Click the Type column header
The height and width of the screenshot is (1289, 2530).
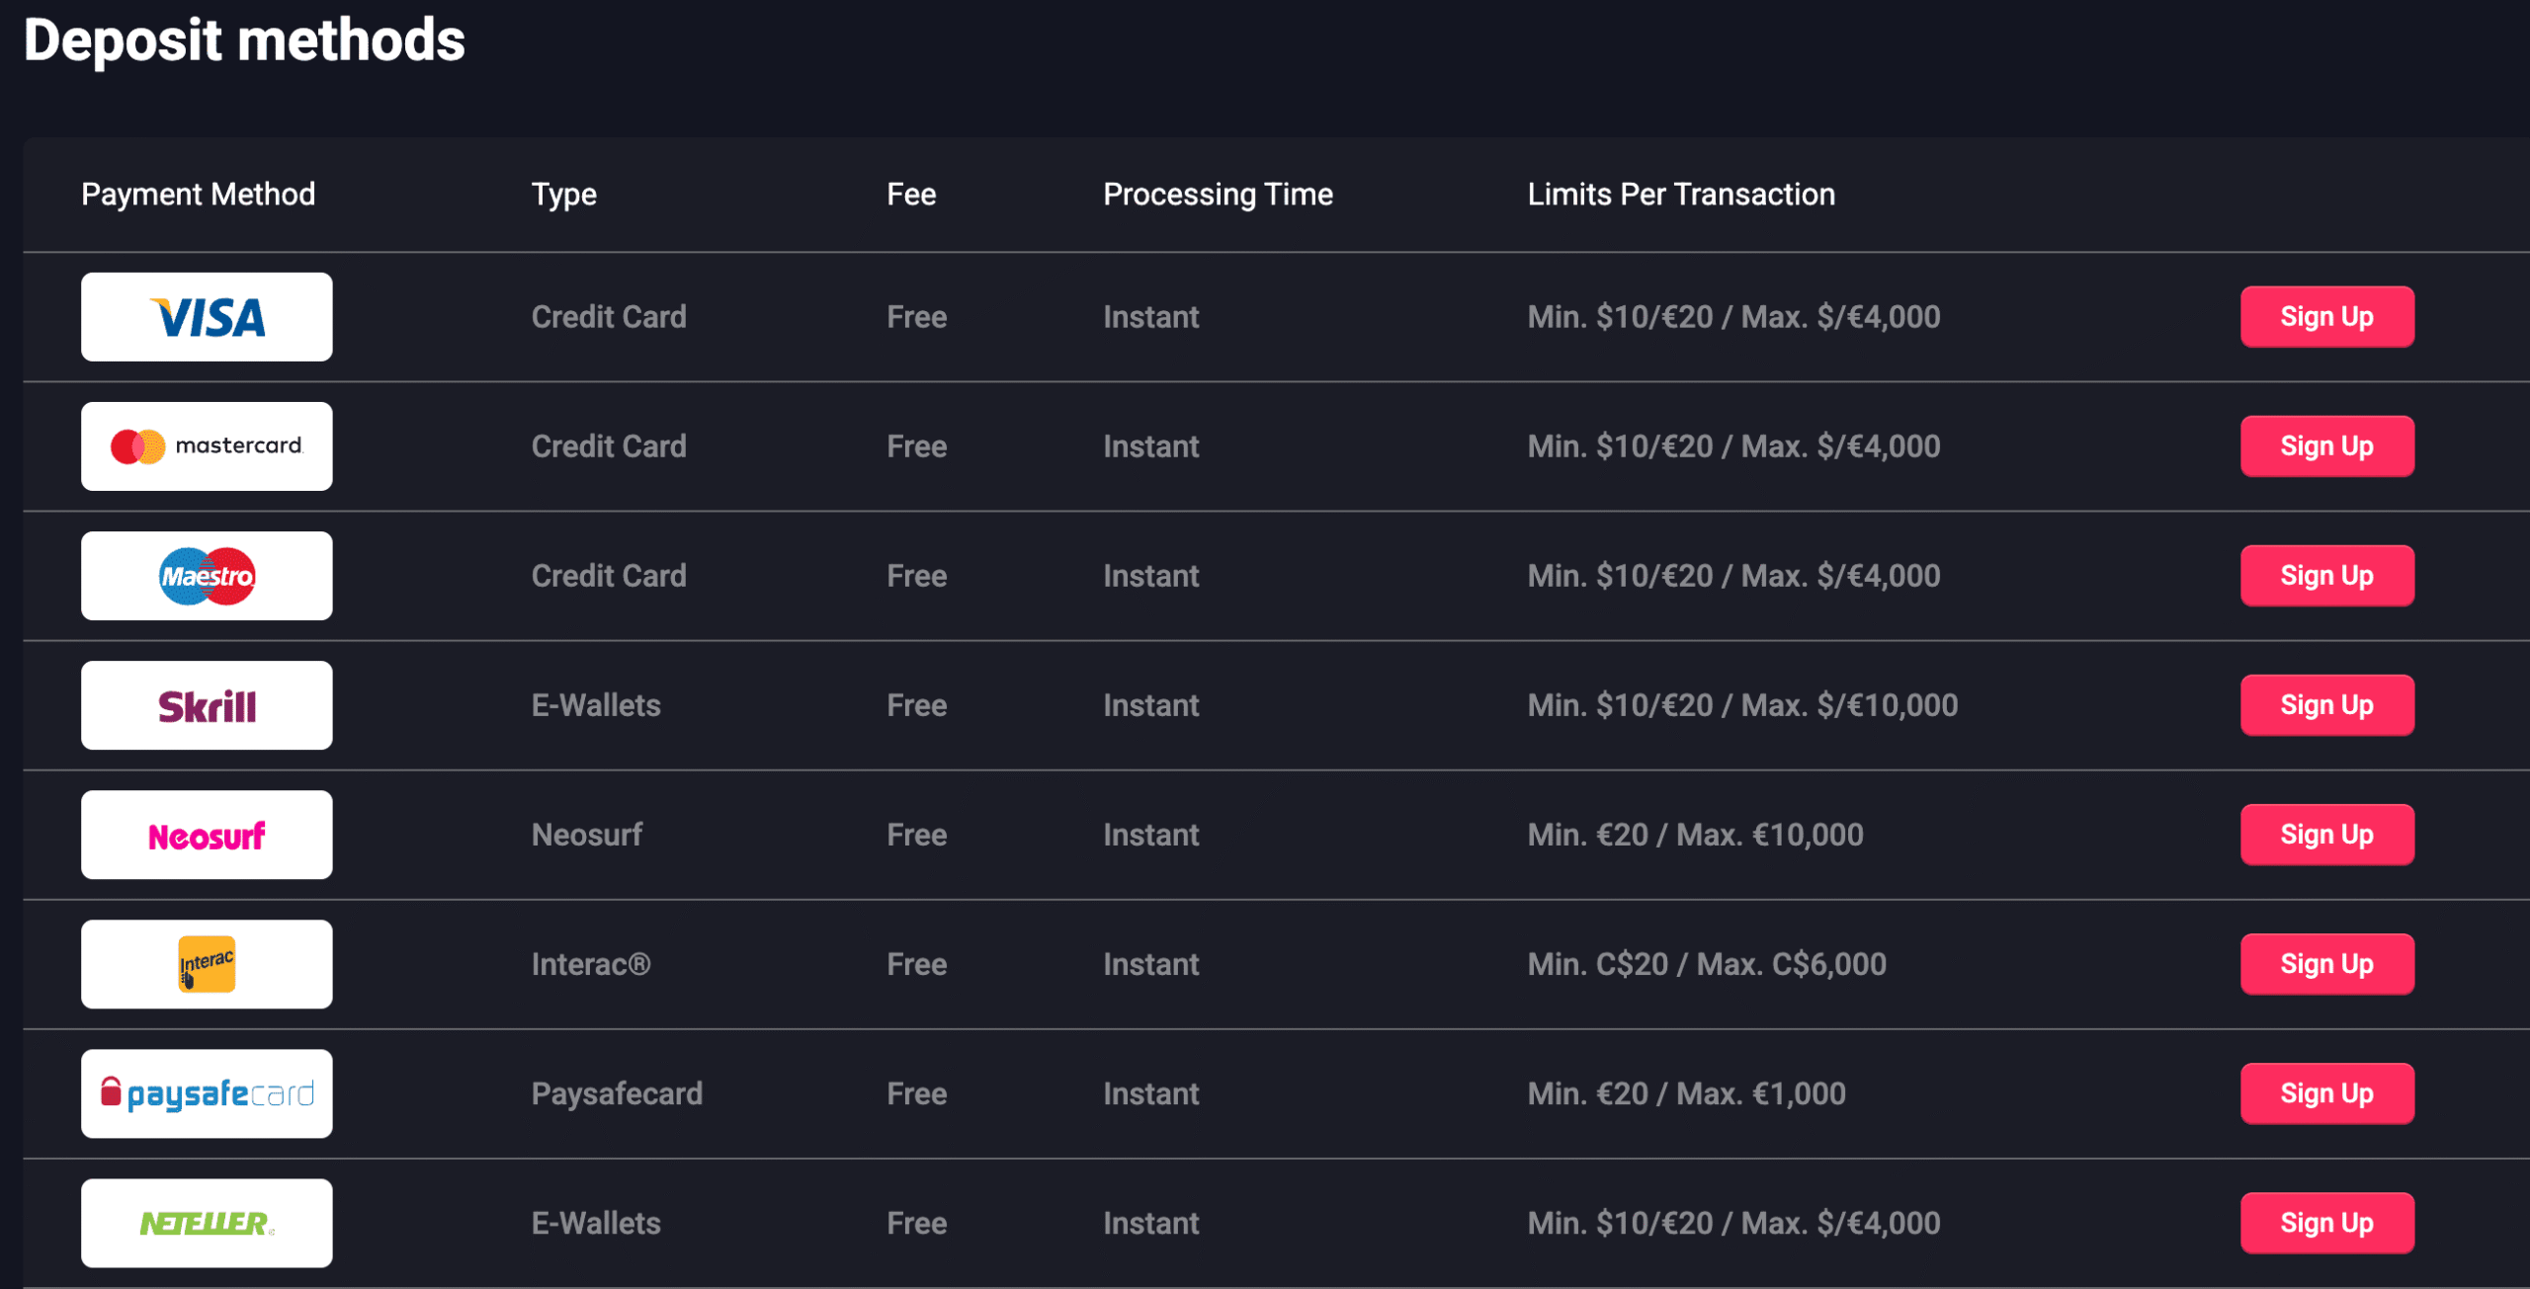coord(564,195)
